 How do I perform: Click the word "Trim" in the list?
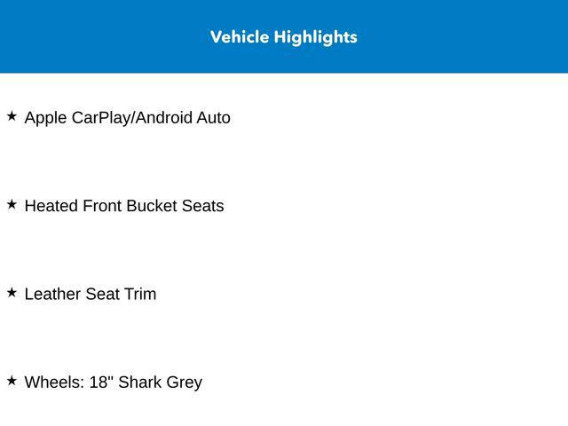point(140,294)
